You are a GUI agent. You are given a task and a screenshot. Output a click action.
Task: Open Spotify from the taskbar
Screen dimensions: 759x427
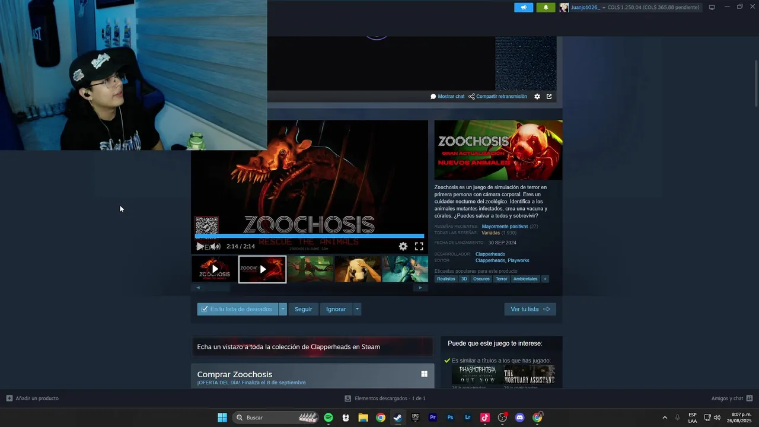pos(329,418)
